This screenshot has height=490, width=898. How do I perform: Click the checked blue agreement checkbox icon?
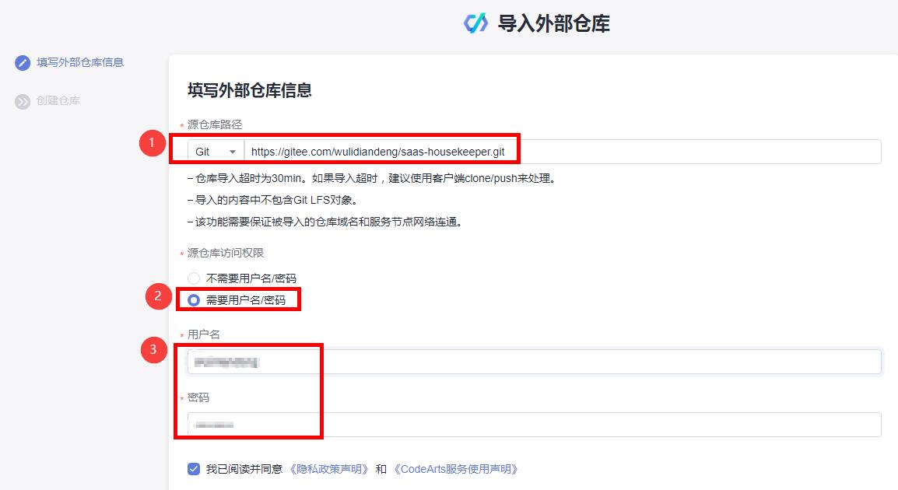[x=192, y=469]
